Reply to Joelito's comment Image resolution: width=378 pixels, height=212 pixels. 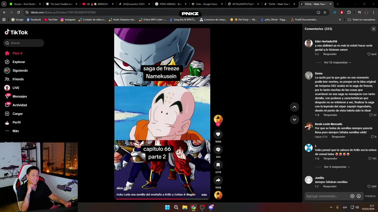330,187
